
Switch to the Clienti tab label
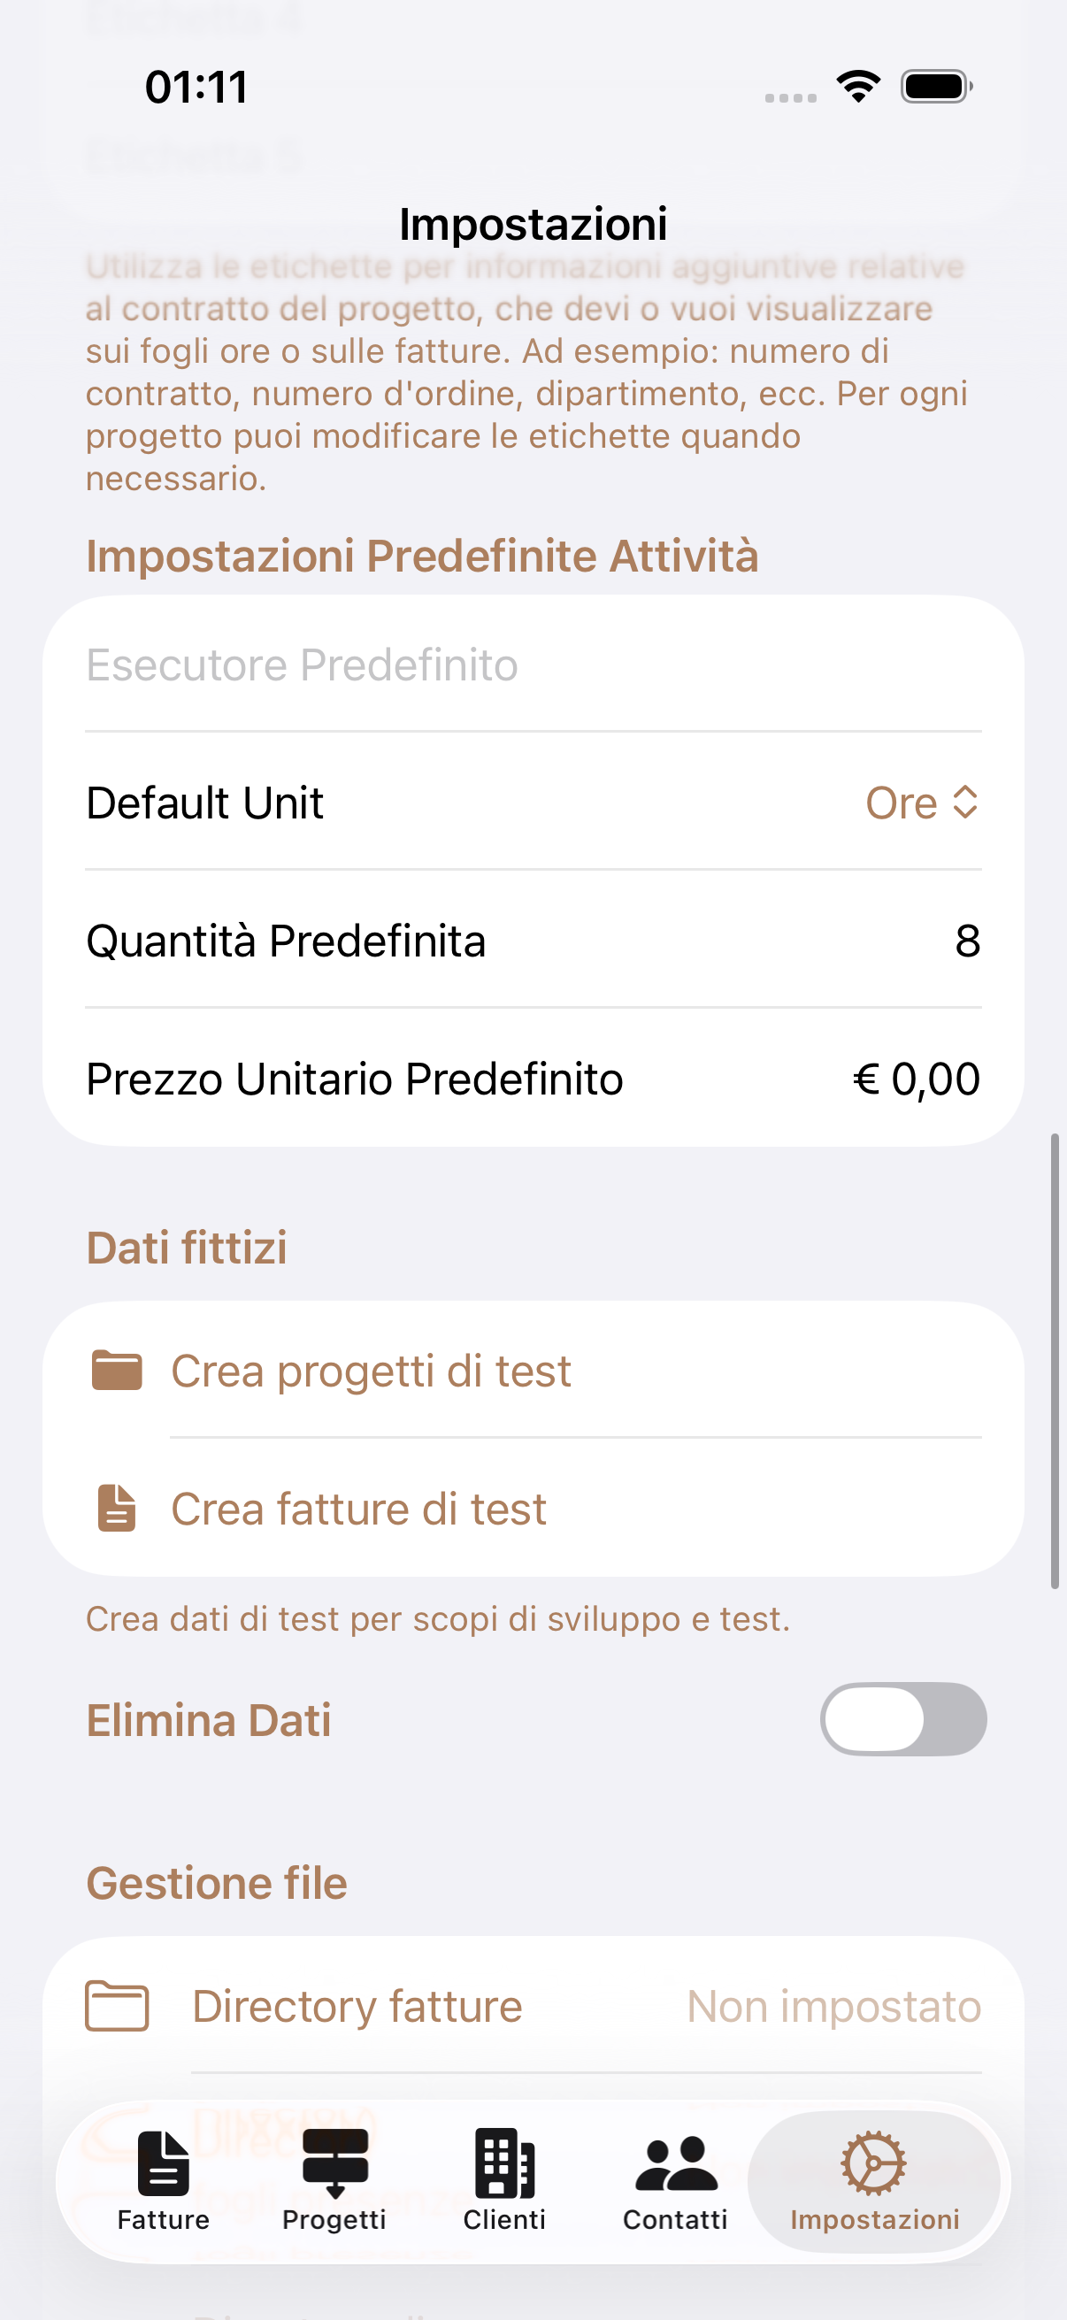point(504,2220)
